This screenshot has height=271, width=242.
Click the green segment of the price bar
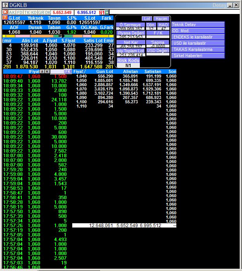(63, 36)
